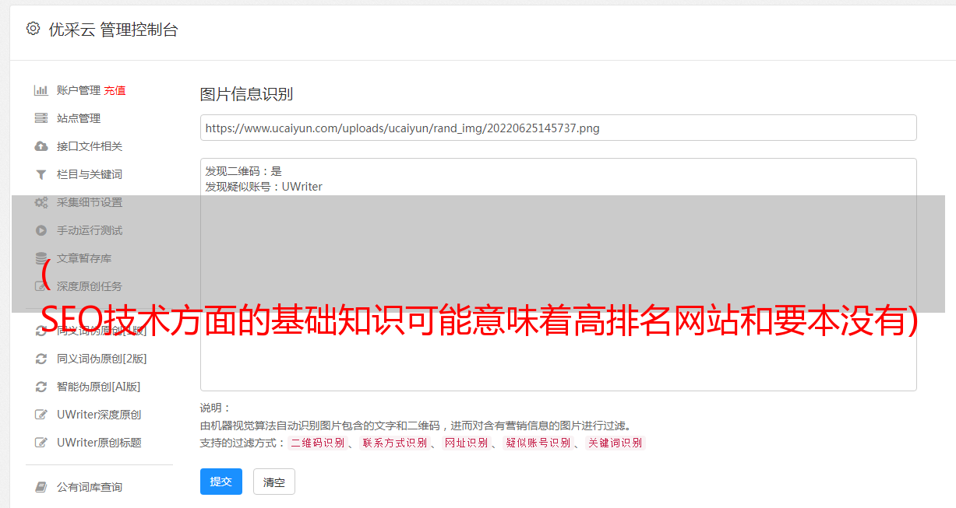Viewport: 956px width, 508px height.
Task: Click the refresh icon beside 智能伪原创[AI版]
Action: pyautogui.click(x=41, y=387)
